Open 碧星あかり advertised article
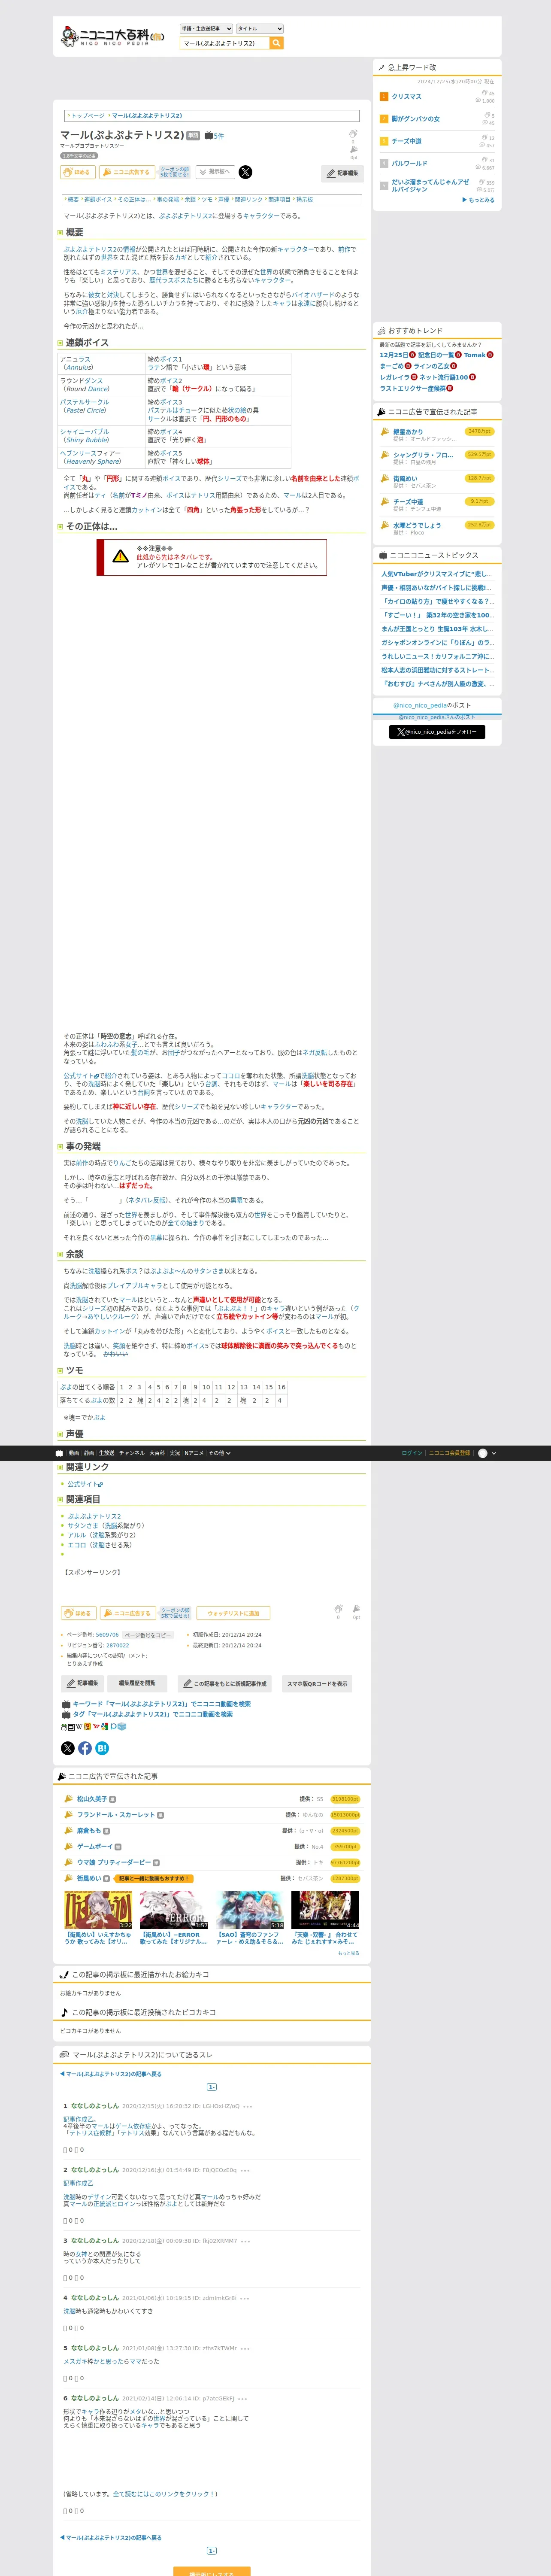 408,432
